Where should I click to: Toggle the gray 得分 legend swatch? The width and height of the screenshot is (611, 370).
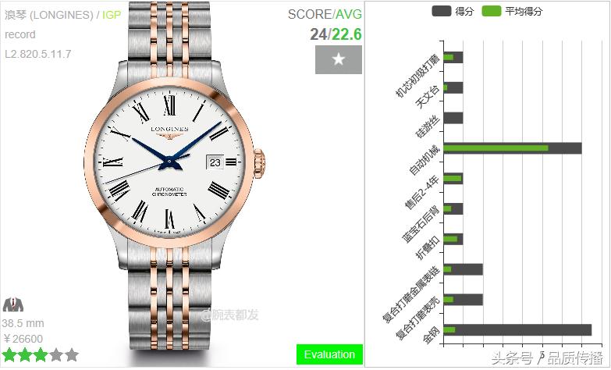(x=442, y=11)
